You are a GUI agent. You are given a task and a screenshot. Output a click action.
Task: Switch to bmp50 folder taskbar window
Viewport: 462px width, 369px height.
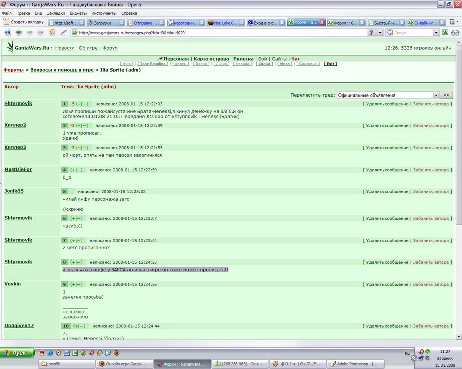(67, 364)
